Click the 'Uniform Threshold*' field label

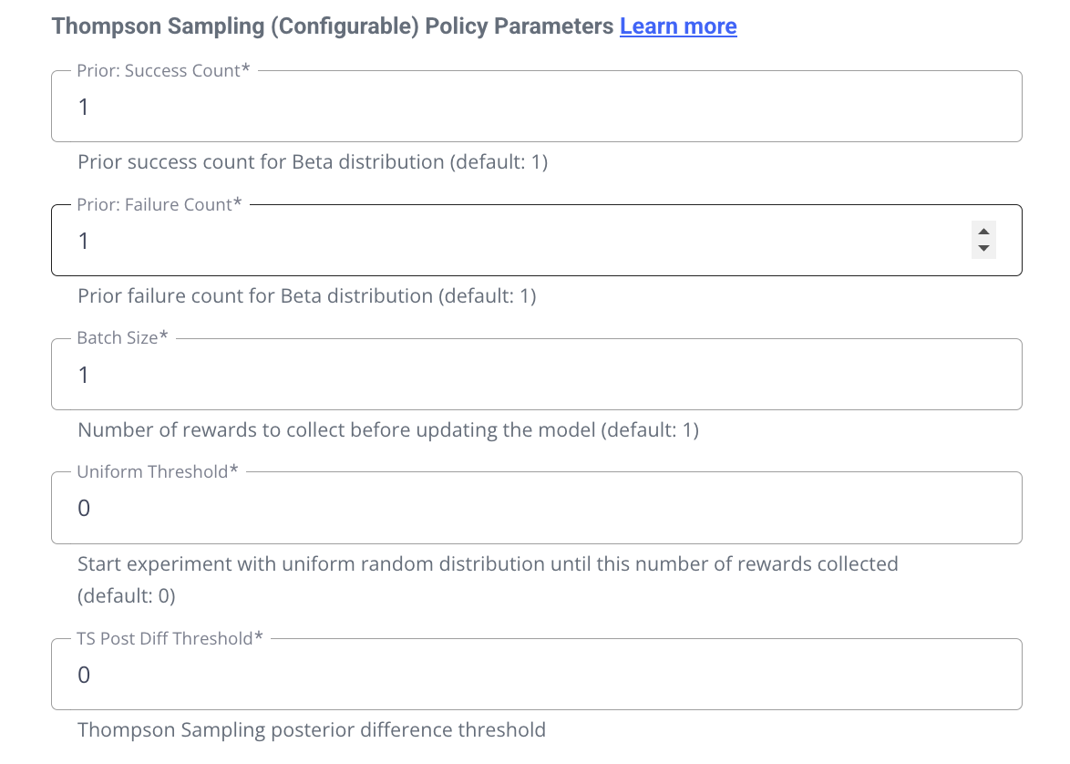click(x=158, y=472)
